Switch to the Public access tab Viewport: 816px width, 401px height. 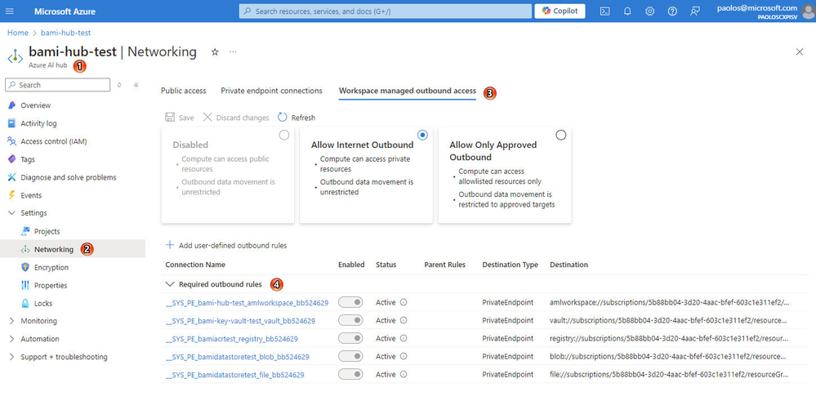(184, 91)
